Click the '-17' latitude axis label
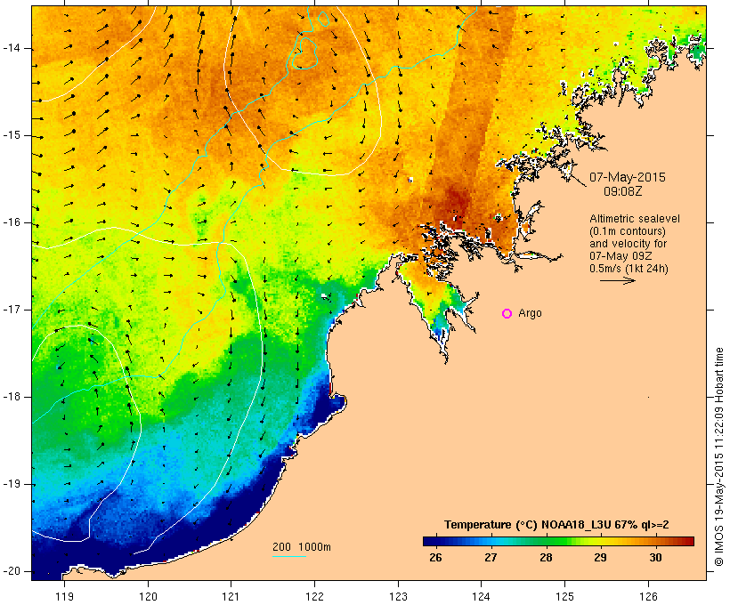 pos(12,310)
